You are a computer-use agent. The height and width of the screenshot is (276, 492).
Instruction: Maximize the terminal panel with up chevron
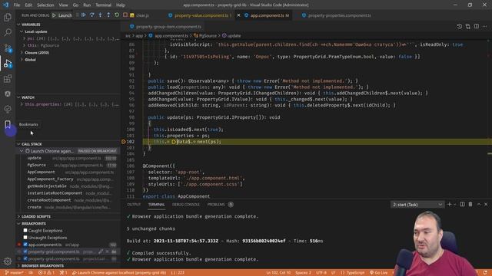pyautogui.click(x=479, y=205)
